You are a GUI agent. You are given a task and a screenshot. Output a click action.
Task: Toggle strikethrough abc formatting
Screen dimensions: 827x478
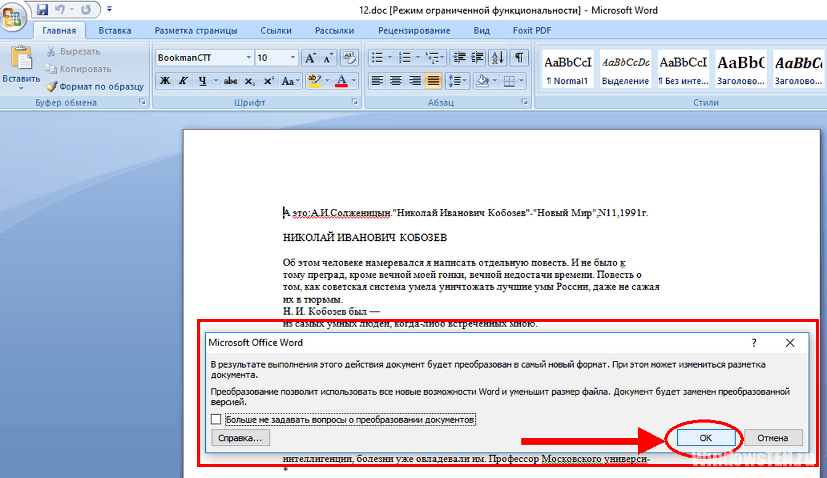(231, 81)
